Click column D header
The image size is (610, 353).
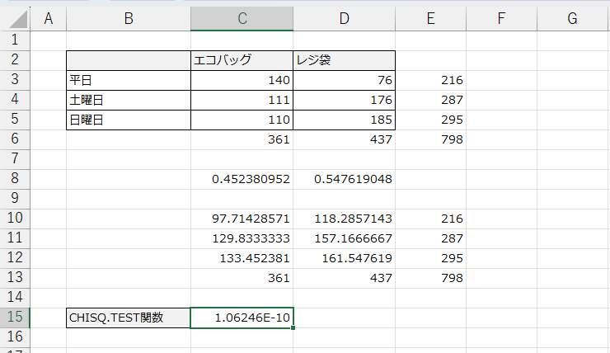coord(344,19)
